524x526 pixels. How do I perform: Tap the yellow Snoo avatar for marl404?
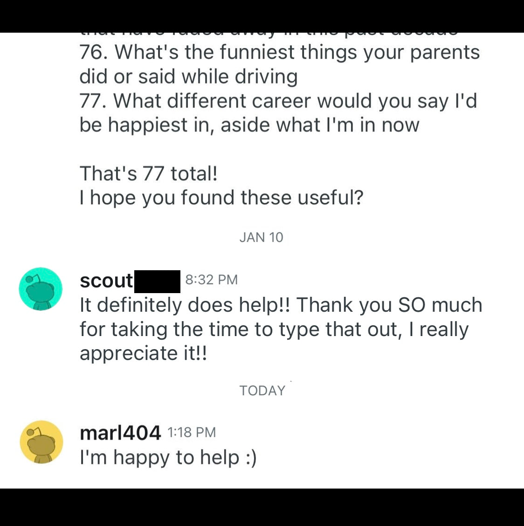tap(41, 442)
